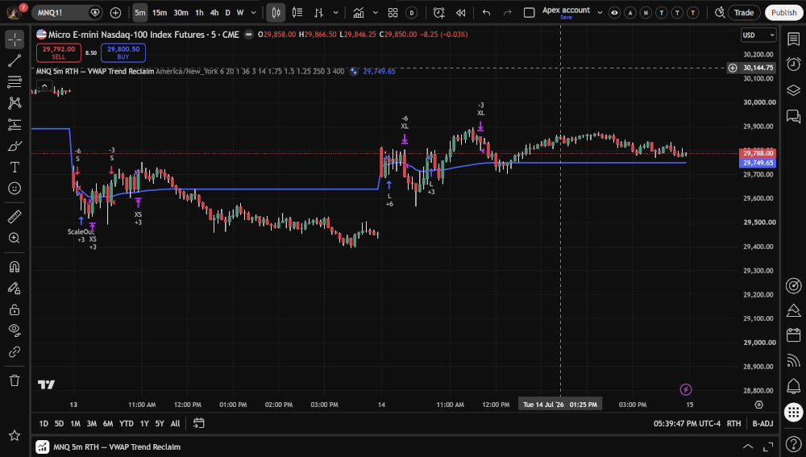Viewport: 806px width, 457px height.
Task: Select the trend line drawing tool
Action: coord(15,60)
